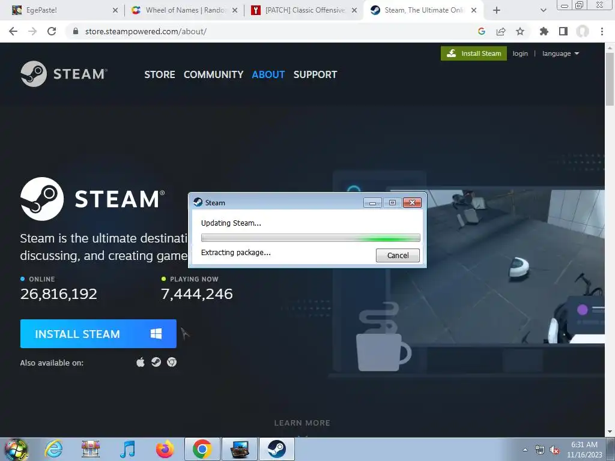Click the taskbar computer monitor app icon
The width and height of the screenshot is (615, 461).
click(x=240, y=449)
